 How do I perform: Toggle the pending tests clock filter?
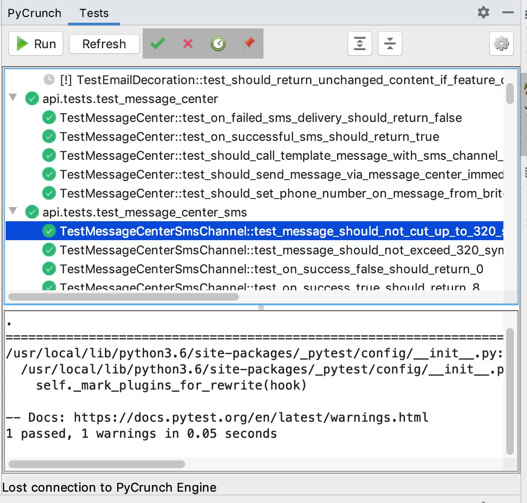(x=218, y=43)
